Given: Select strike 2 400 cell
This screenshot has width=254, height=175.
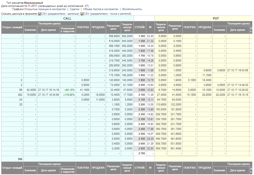Looking at the screenshot, I should click(140, 124).
